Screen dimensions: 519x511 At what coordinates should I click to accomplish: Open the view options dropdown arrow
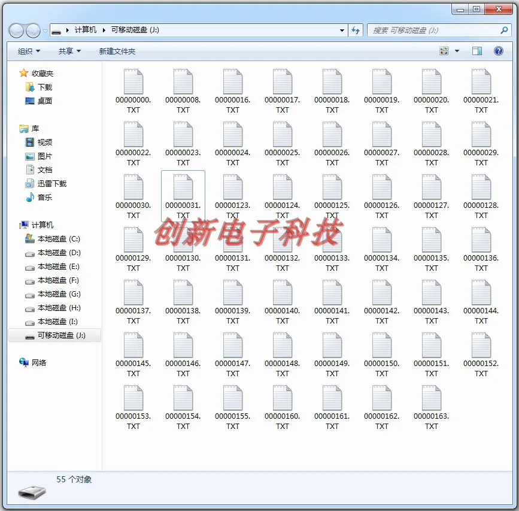(x=457, y=51)
